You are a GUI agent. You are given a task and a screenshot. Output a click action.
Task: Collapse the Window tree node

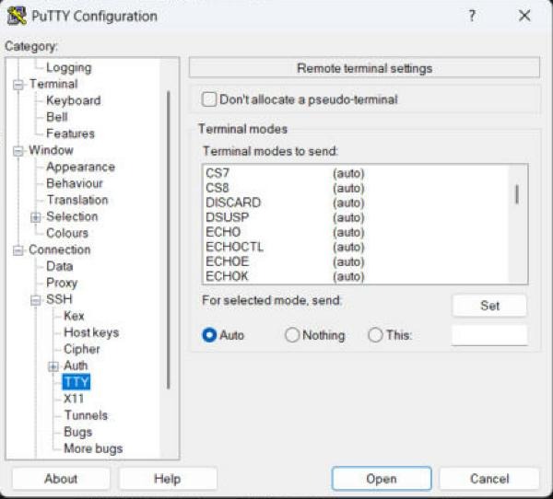click(18, 151)
